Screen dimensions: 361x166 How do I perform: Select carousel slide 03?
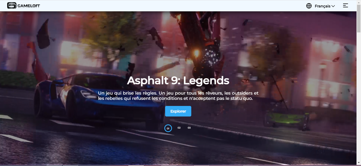[189, 128]
